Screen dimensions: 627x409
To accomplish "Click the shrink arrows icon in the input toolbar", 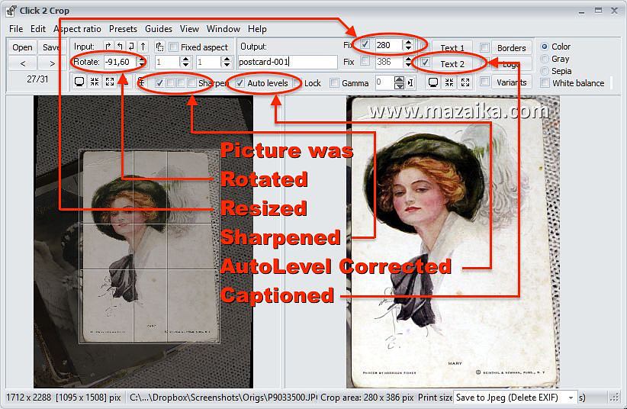I will point(95,82).
